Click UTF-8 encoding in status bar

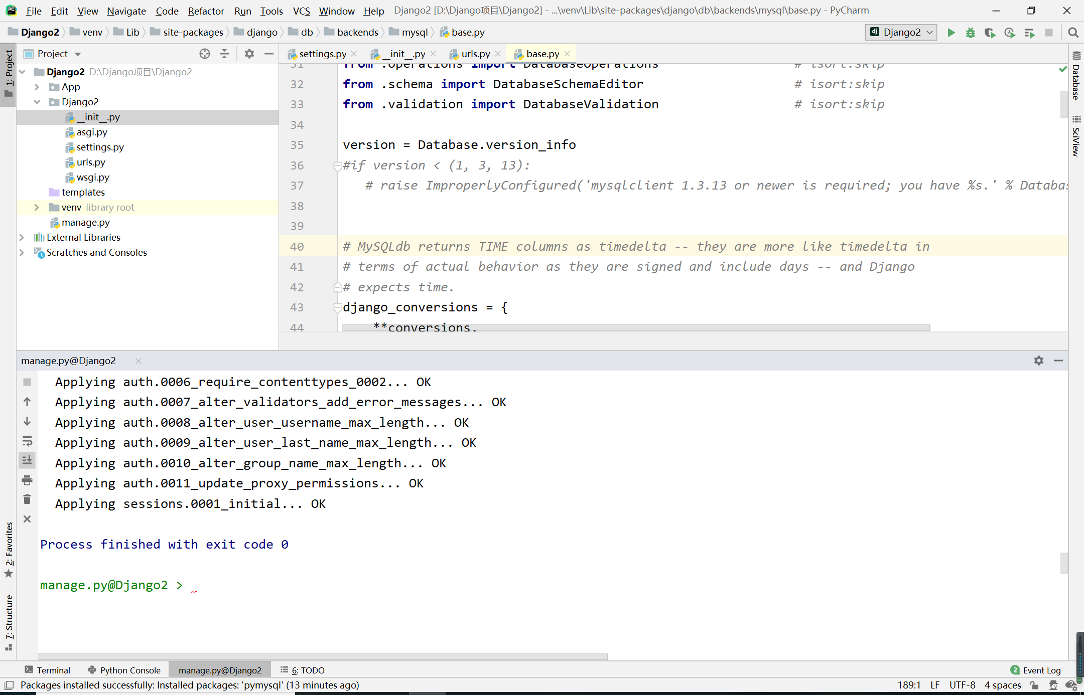(x=962, y=685)
